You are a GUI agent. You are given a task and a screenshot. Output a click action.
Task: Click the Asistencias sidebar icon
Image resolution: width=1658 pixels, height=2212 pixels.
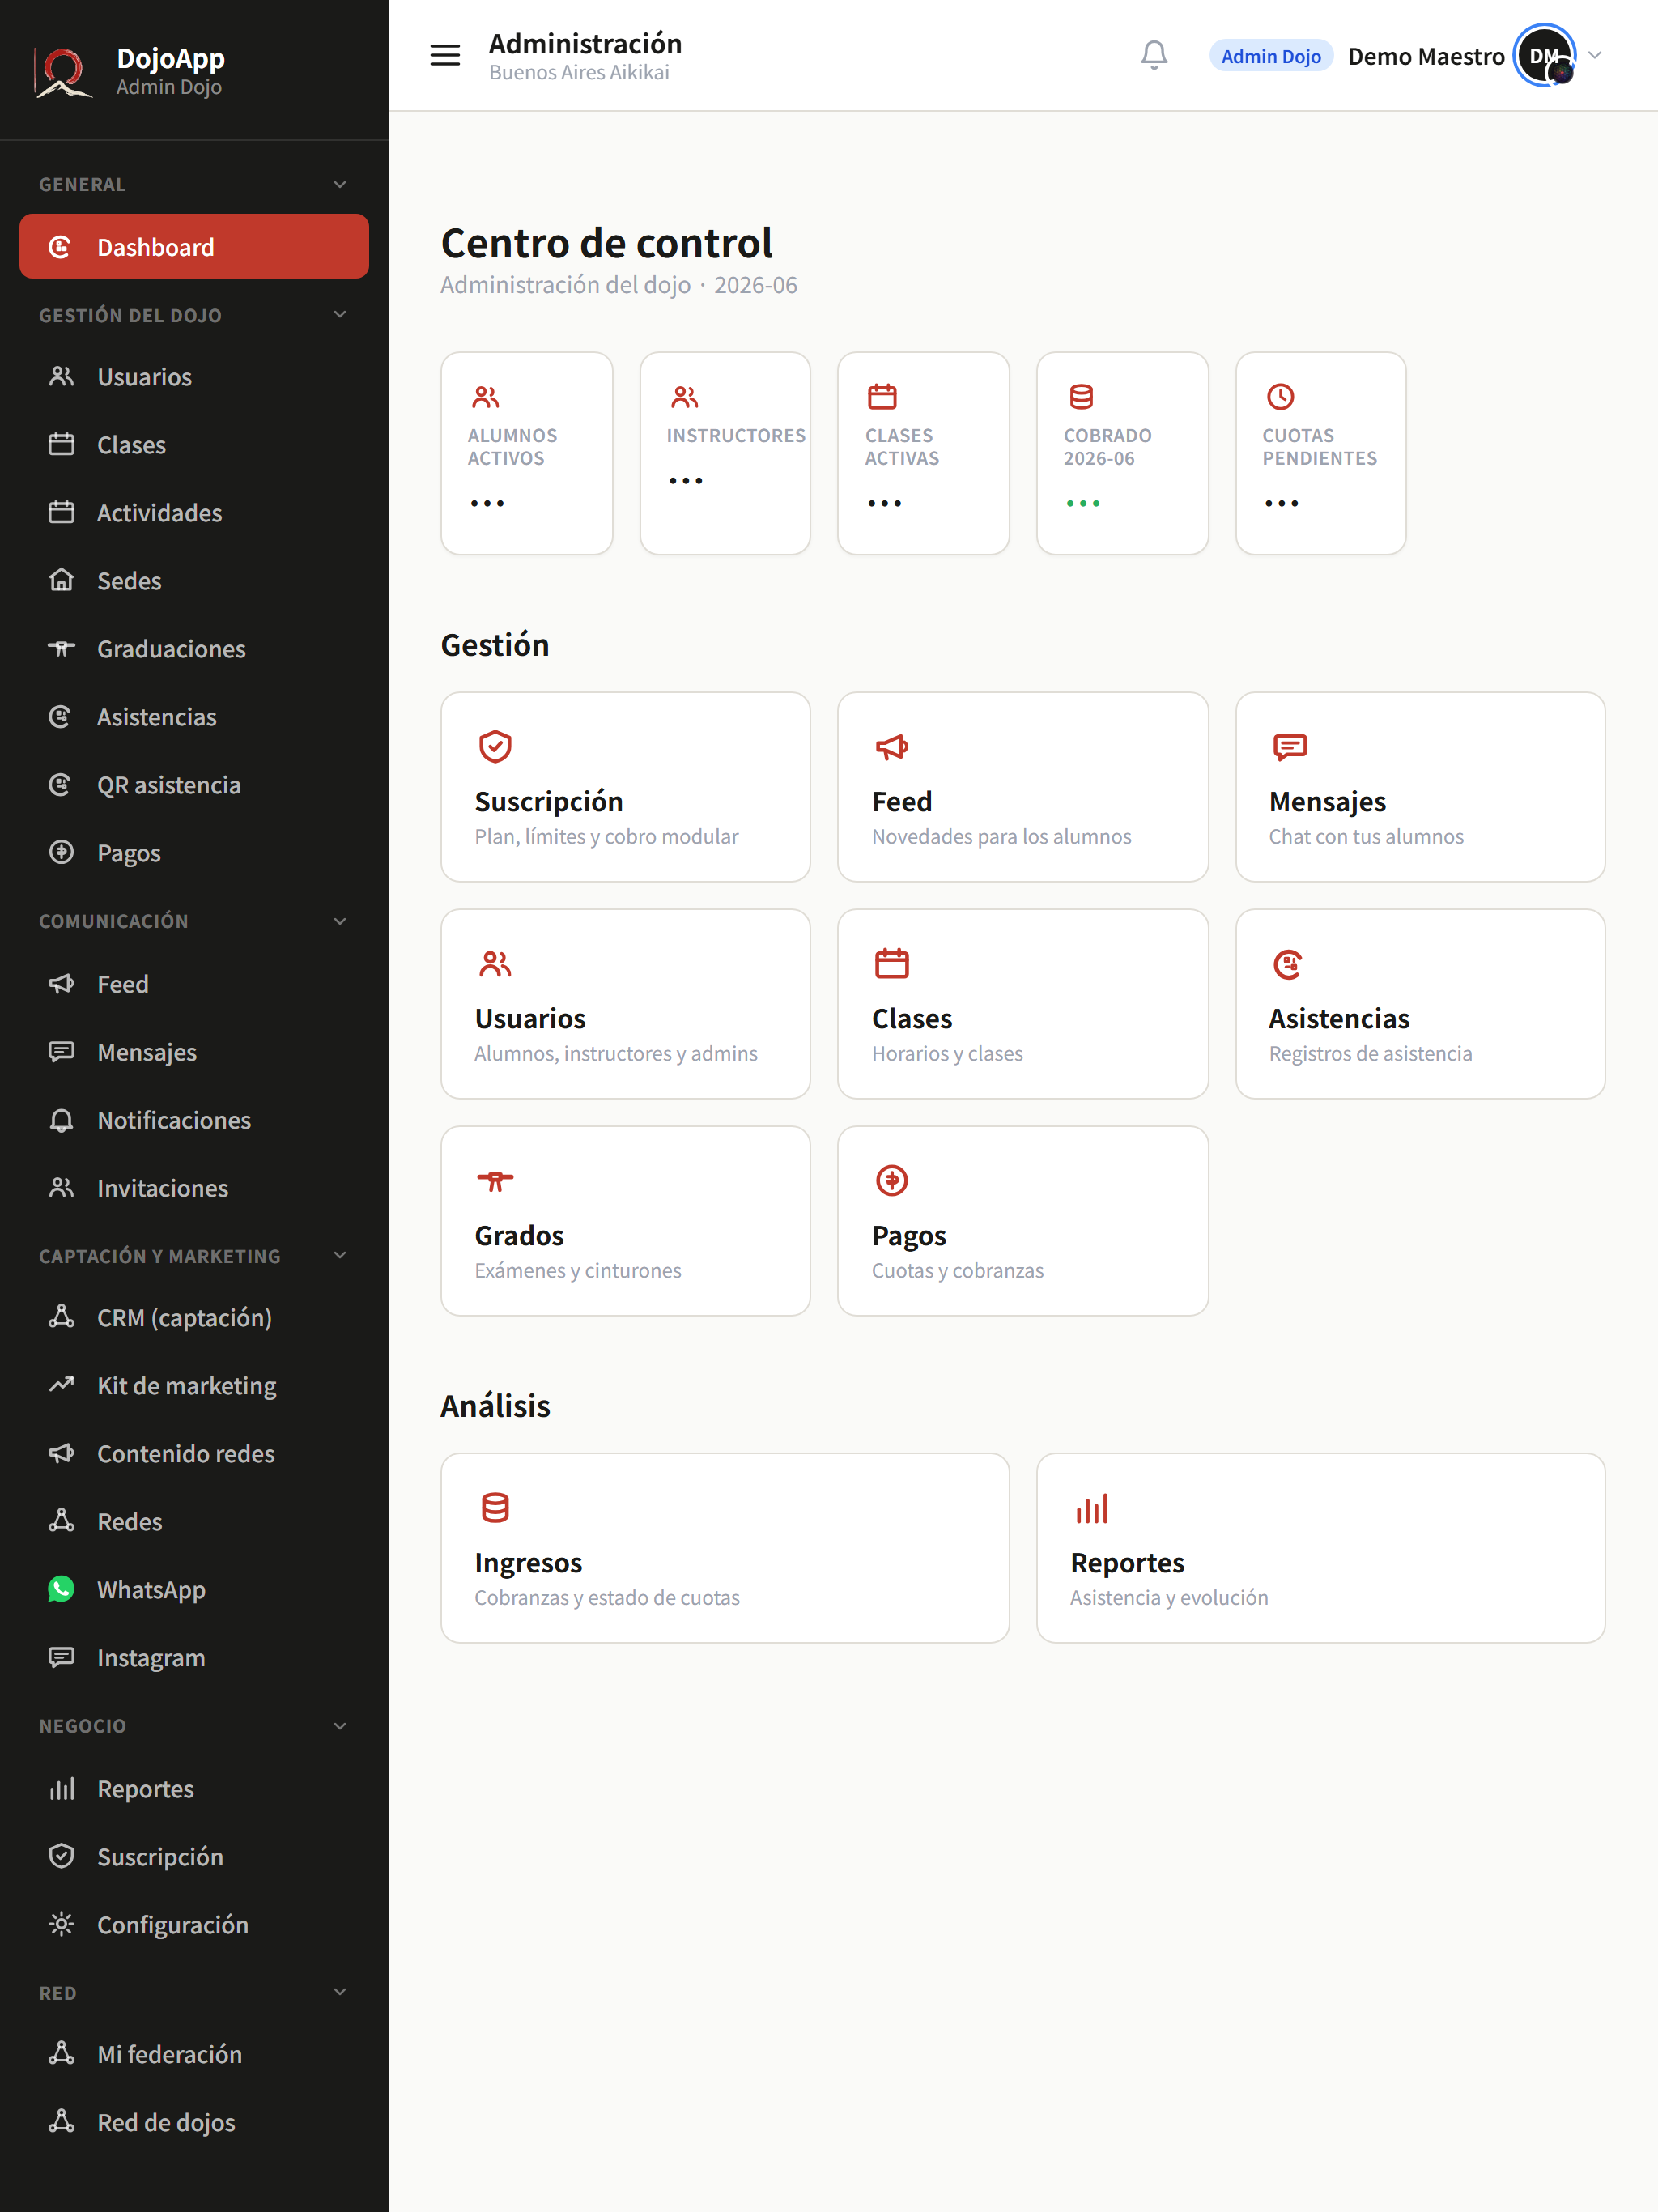click(x=61, y=716)
